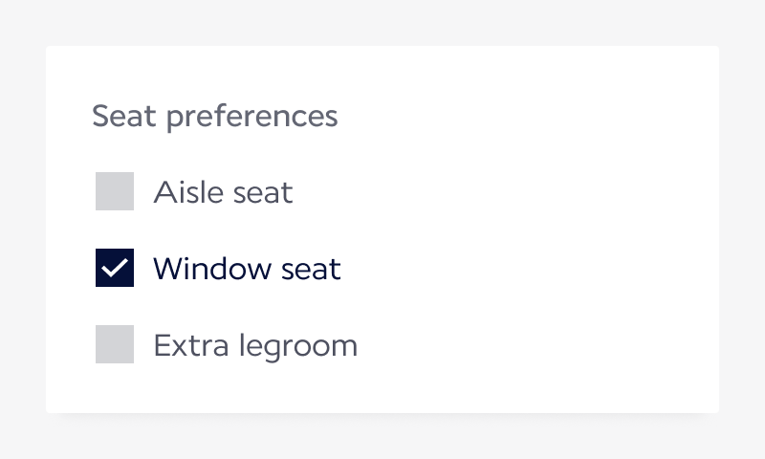
Task: Click the white checkmark icon
Action: (115, 268)
